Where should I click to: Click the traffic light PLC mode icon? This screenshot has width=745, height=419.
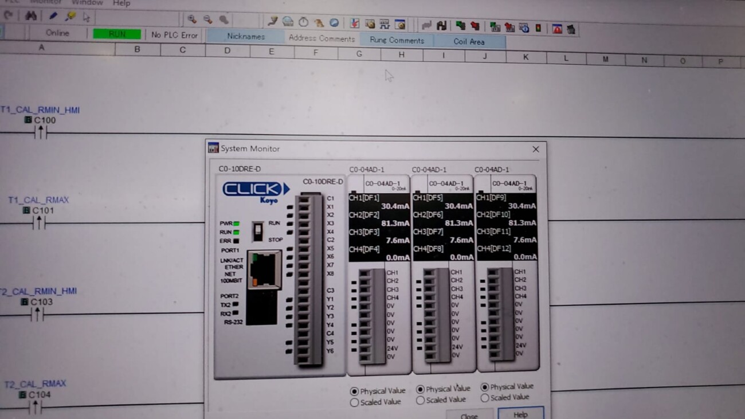pyautogui.click(x=538, y=28)
